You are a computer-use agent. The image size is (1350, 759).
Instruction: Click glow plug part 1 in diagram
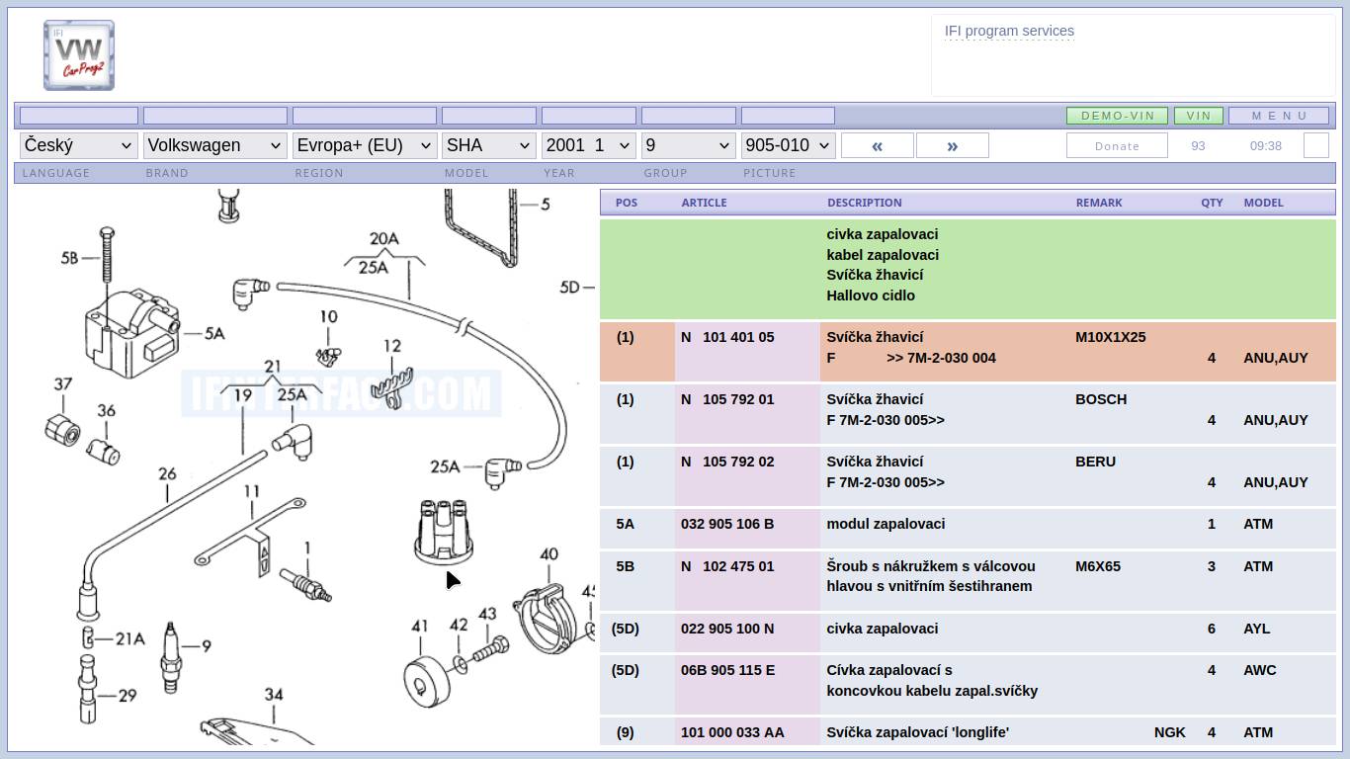(305, 584)
